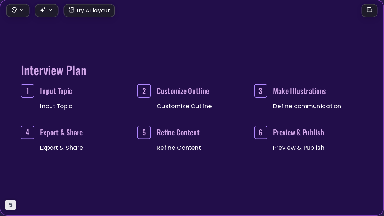Select the Export & Share heading
This screenshot has height=216, width=384.
(x=61, y=133)
